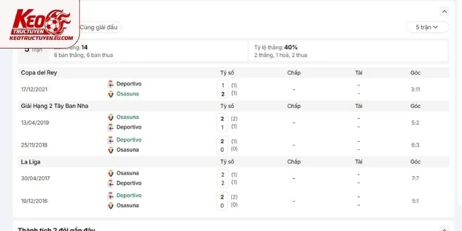The image size is (462, 231).
Task: Collapse the head-to-head section chevron
Action: (x=444, y=12)
